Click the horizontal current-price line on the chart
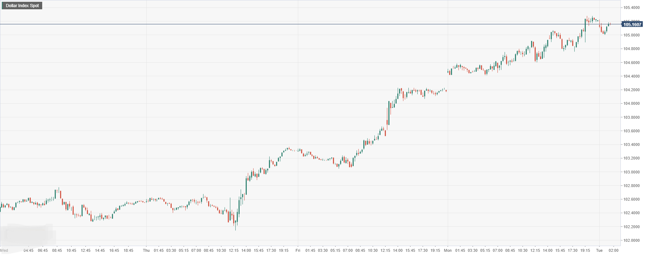The image size is (648, 255). point(310,24)
